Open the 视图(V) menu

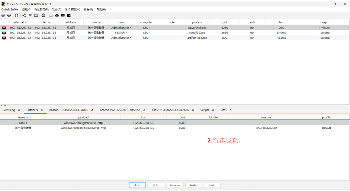click(26, 9)
